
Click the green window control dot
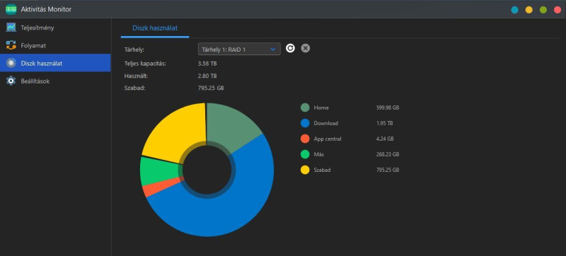(543, 10)
